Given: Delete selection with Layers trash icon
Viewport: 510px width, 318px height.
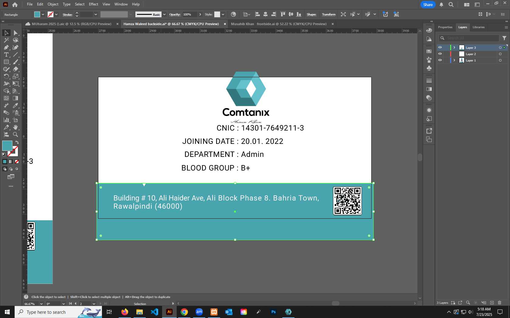Looking at the screenshot, I should tap(499, 303).
